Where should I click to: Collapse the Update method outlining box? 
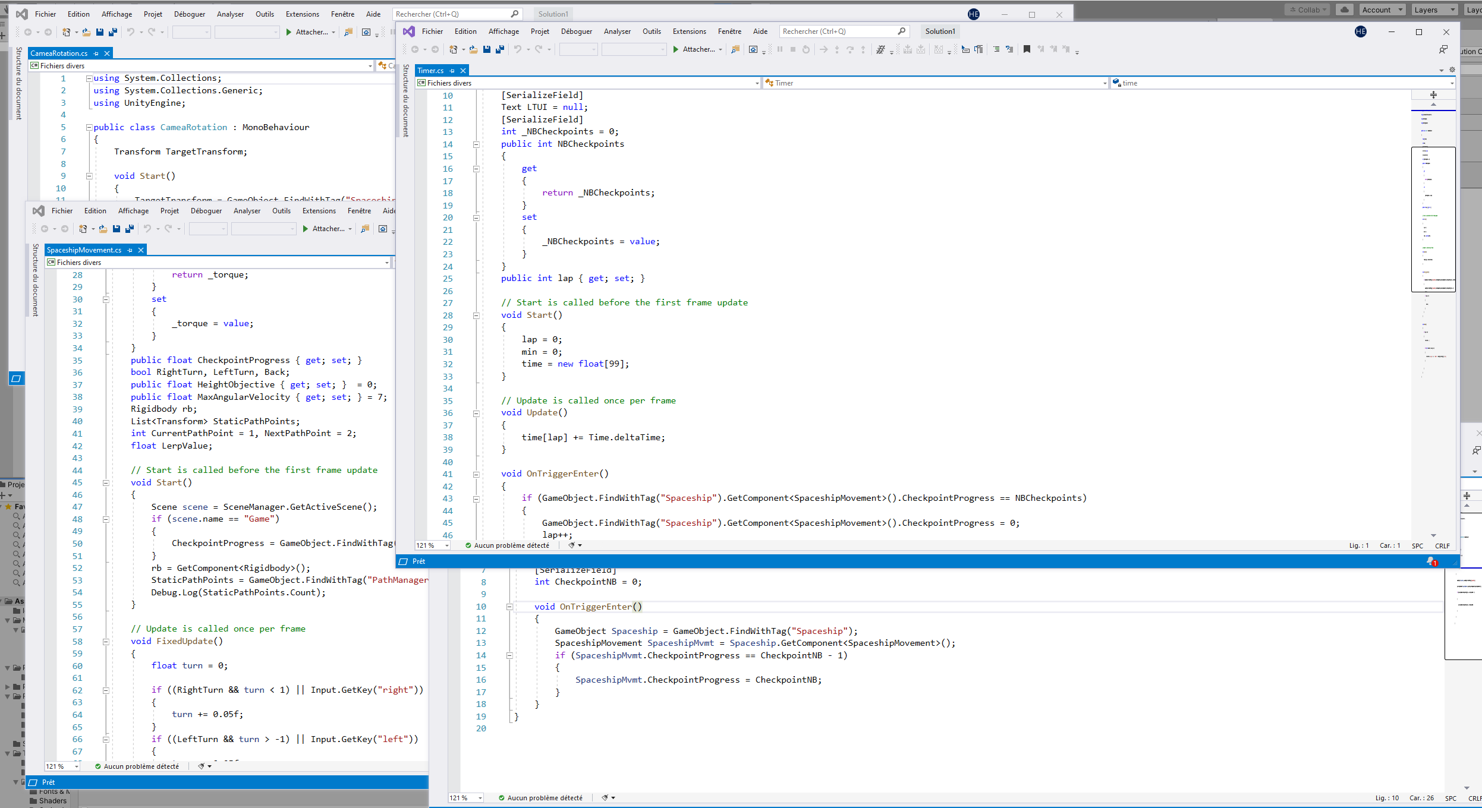[477, 412]
